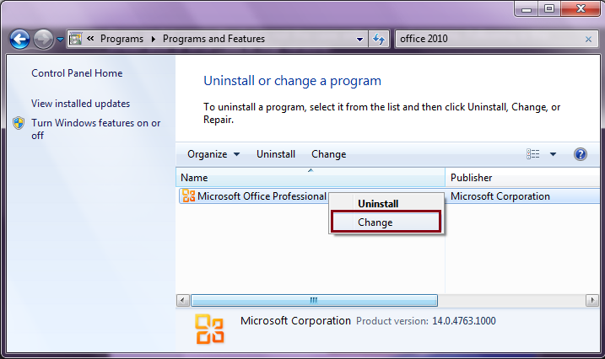Click the Change toolbar button
The image size is (605, 359).
pos(329,154)
